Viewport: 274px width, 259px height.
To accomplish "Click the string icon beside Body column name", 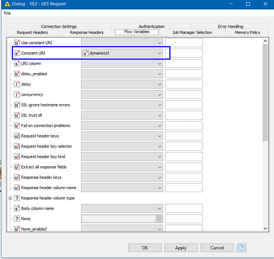I will [x=17, y=208].
